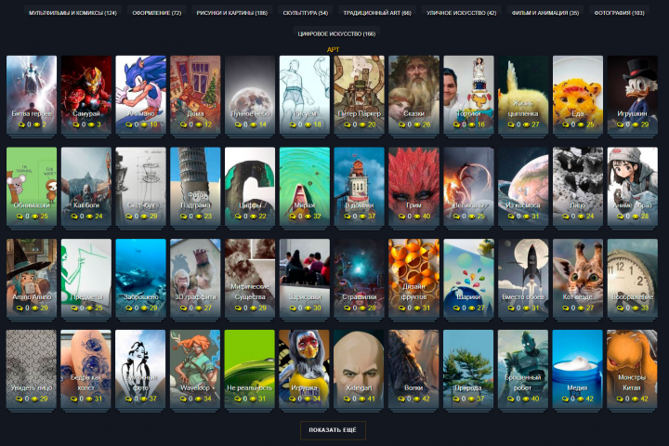Click the Wavelоop card title text
The image size is (669, 446).
[195, 388]
